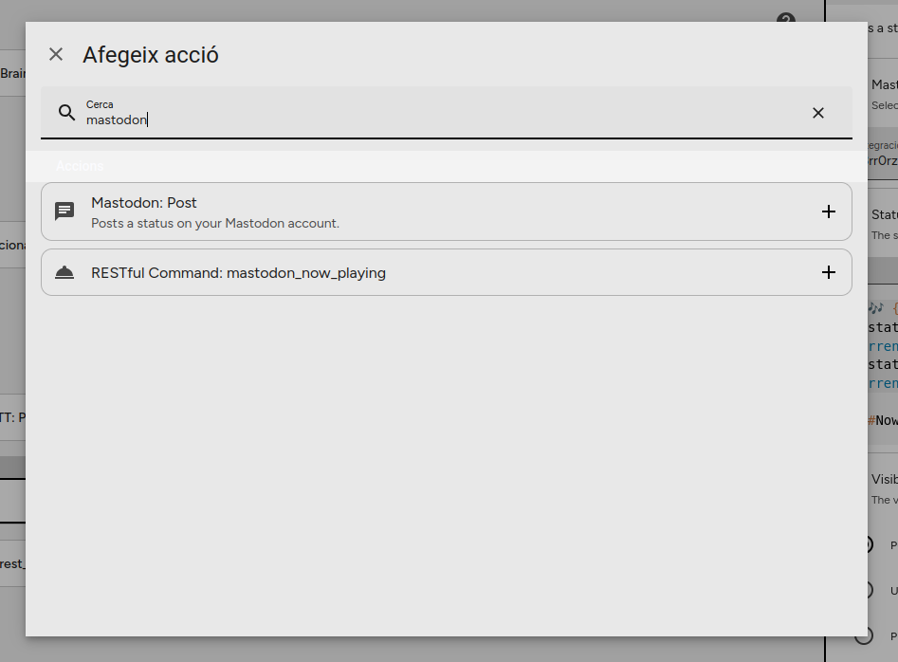The height and width of the screenshot is (662, 898).
Task: Click the Mastodon Post description text
Action: click(x=215, y=224)
